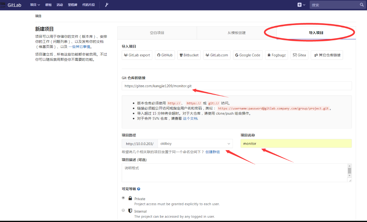Open 里程碑 in the top navigation
The width and height of the screenshot is (367, 222).
(x=73, y=5)
